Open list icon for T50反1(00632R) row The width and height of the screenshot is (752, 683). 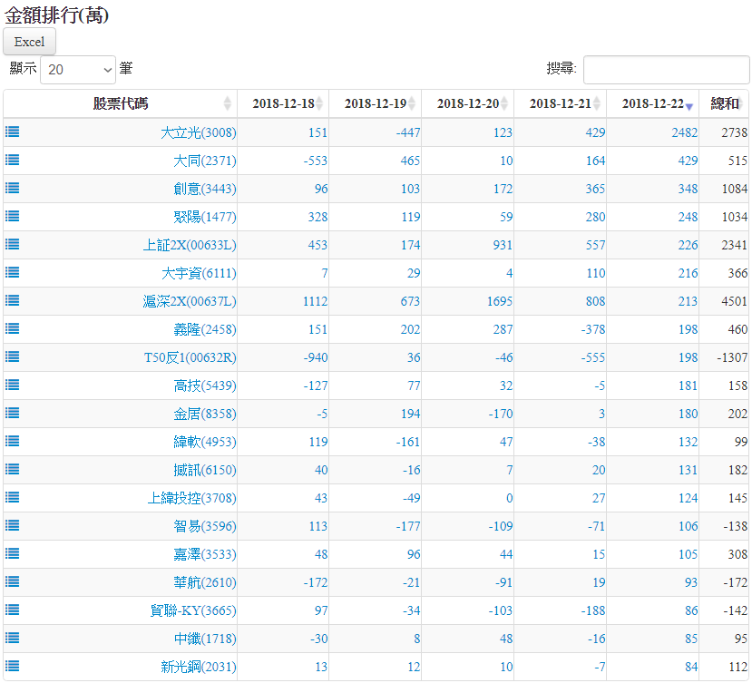(13, 356)
